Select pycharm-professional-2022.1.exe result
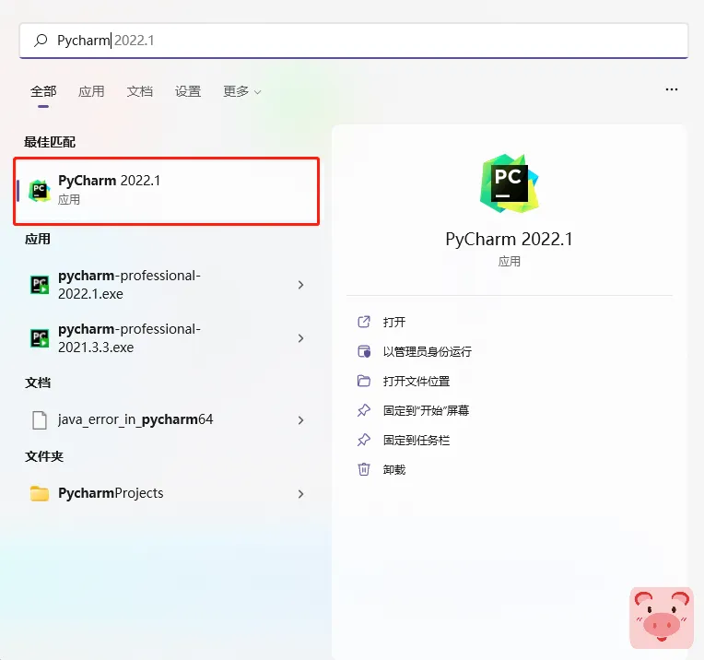The height and width of the screenshot is (660, 704). [x=167, y=285]
